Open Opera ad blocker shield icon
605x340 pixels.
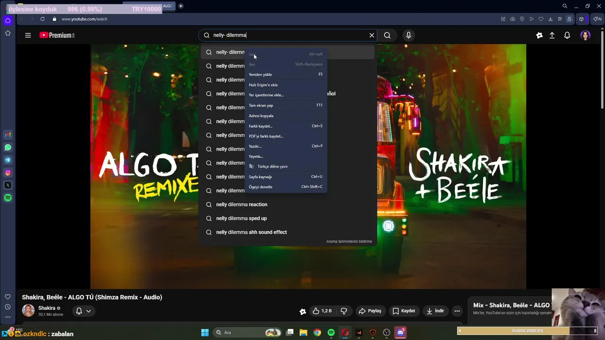tap(522, 19)
